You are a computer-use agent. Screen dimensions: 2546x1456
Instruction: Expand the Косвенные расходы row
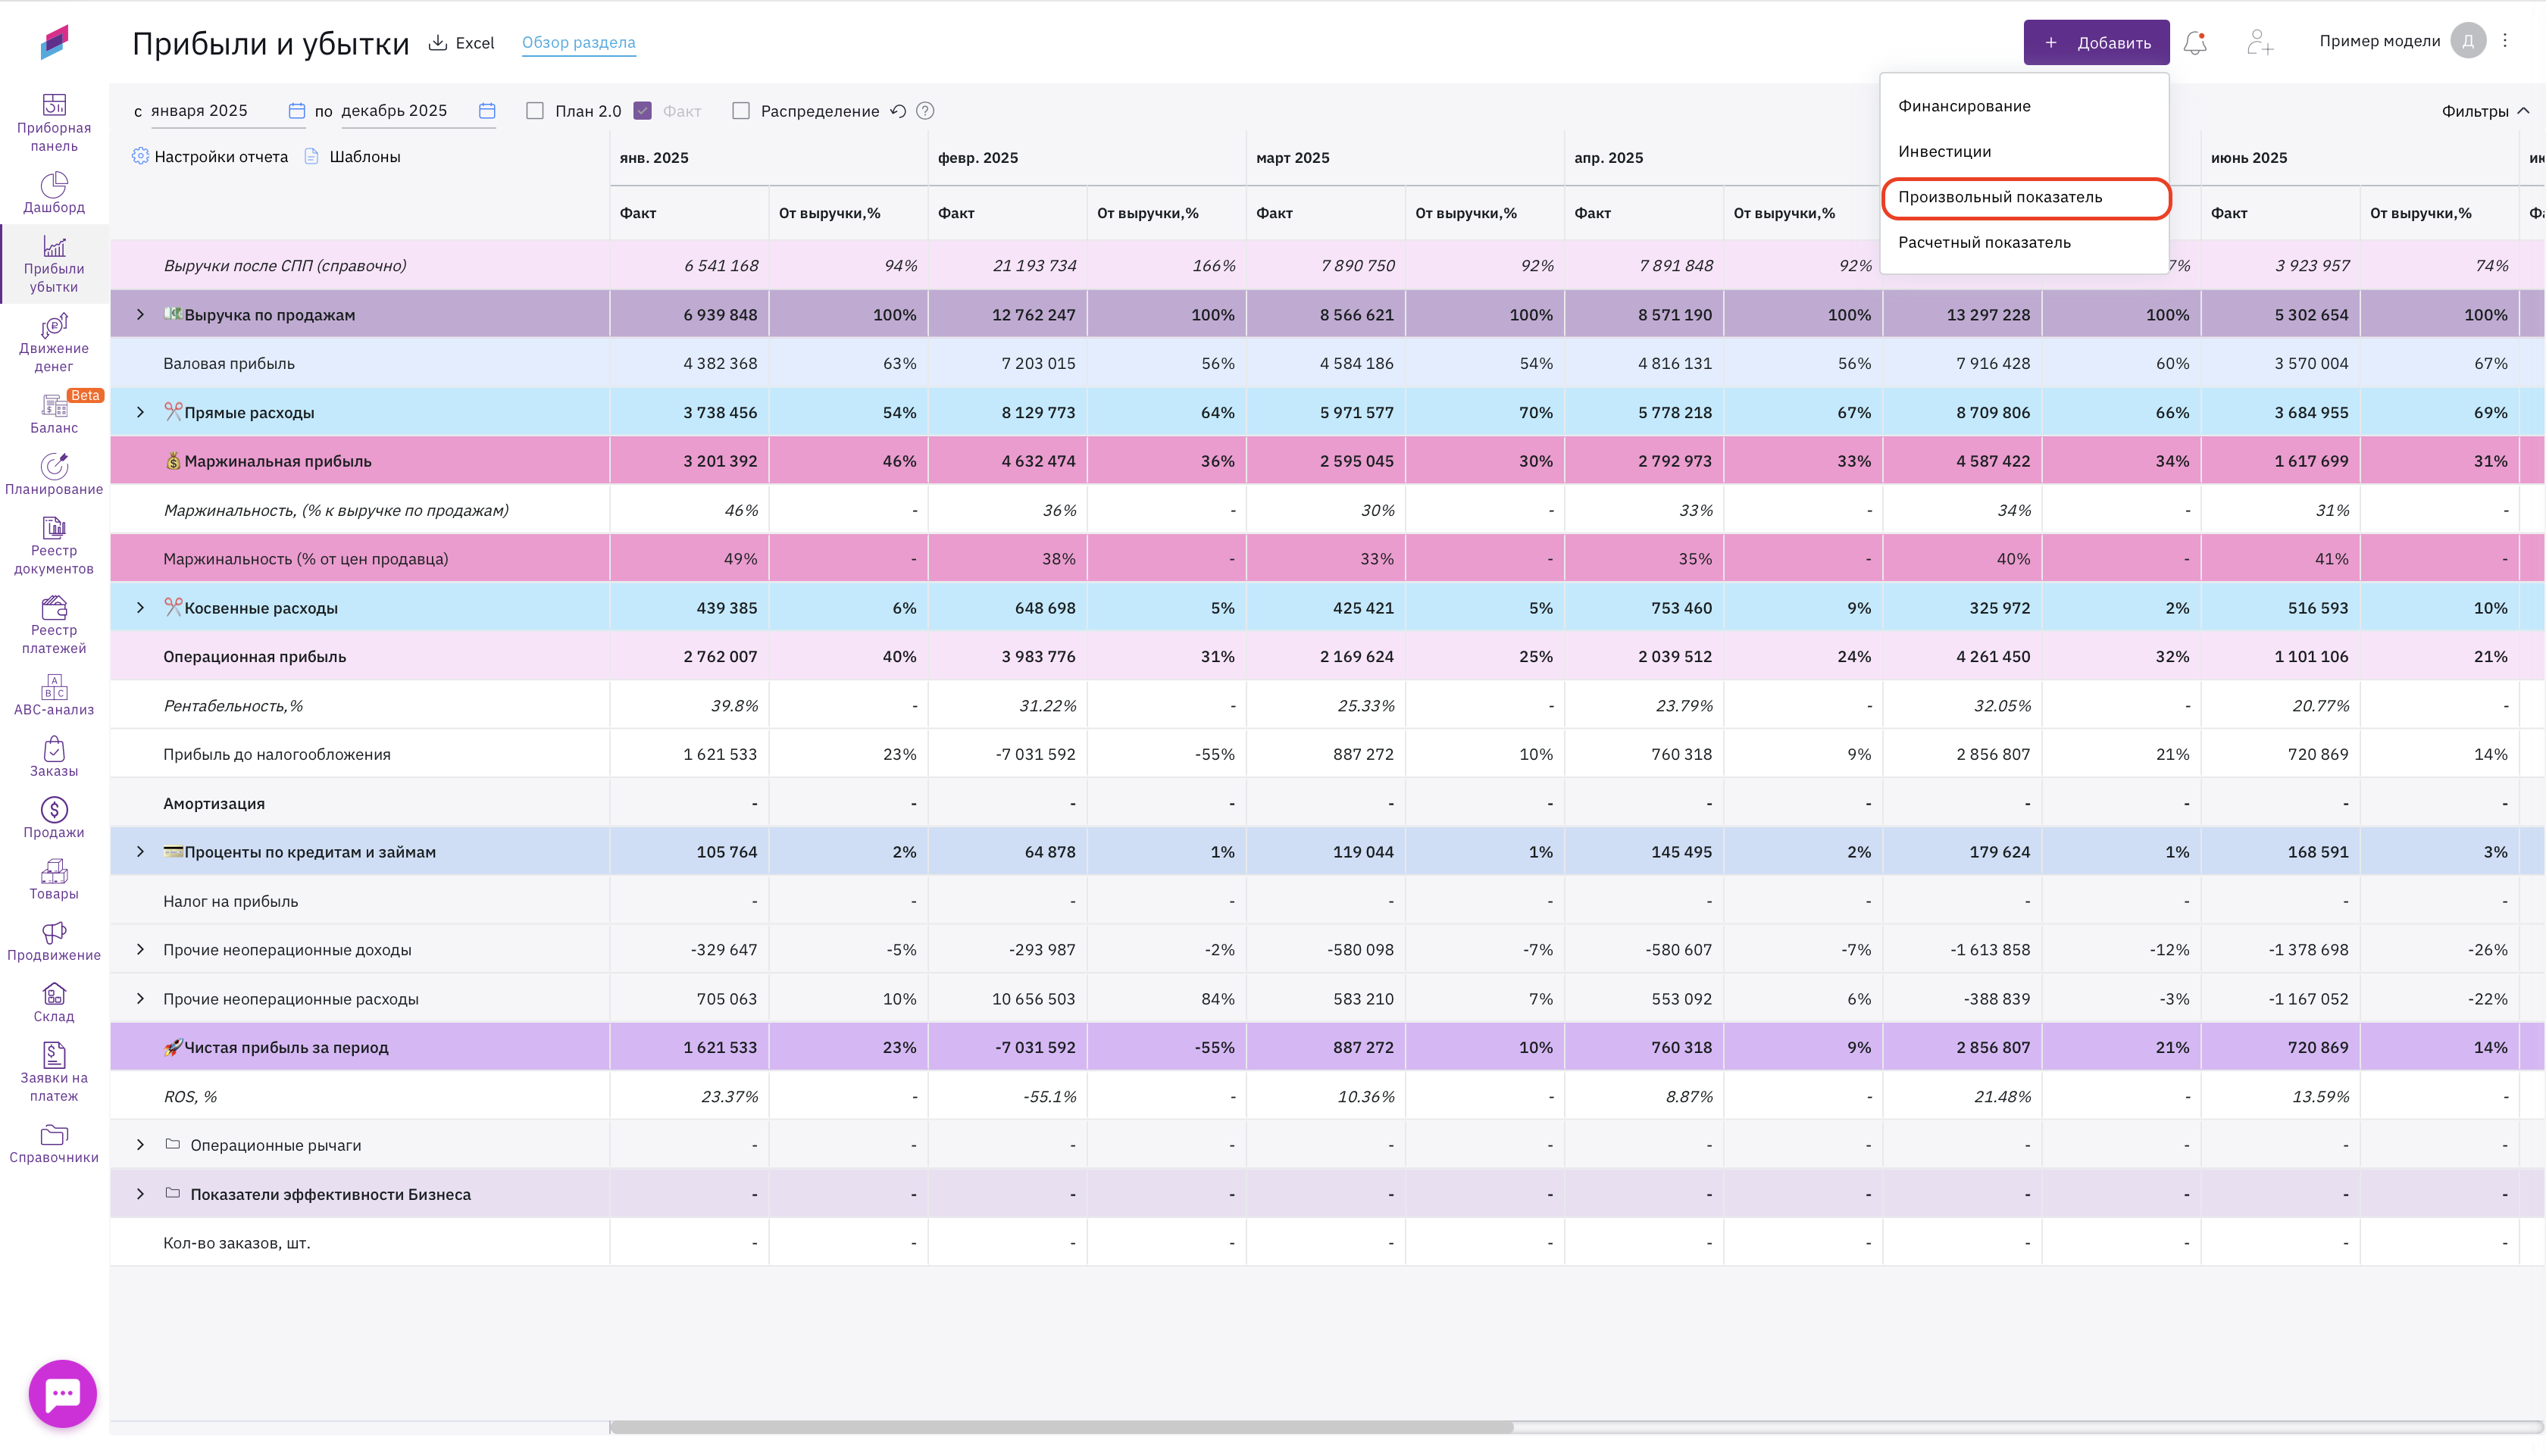point(140,608)
